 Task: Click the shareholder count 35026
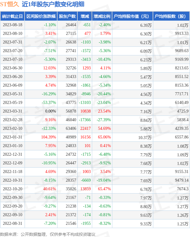coord(71,189)
